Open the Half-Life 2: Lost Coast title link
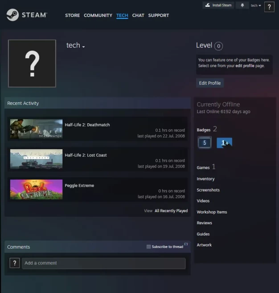 tap(86, 155)
